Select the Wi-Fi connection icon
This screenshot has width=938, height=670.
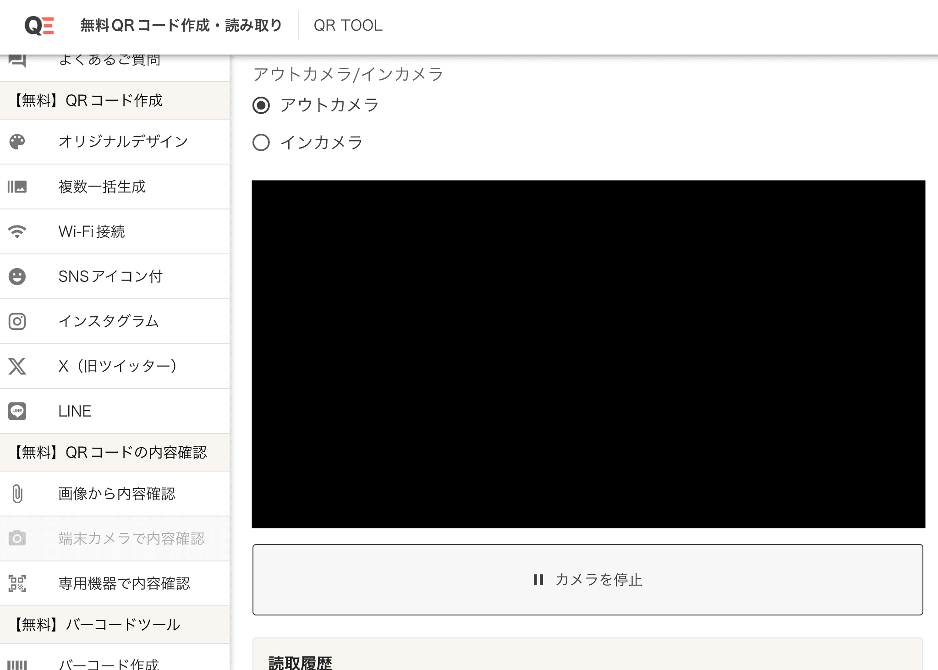(17, 231)
